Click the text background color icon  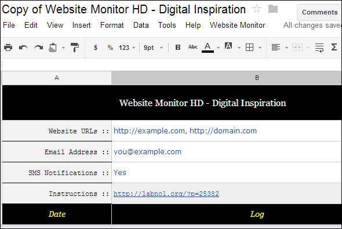pos(228,46)
